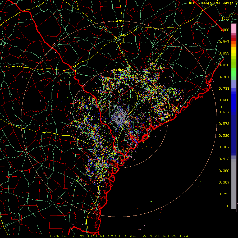This screenshot has width=238, height=238.
Task: Click the 0.893 scale value
Action: click(224, 53)
